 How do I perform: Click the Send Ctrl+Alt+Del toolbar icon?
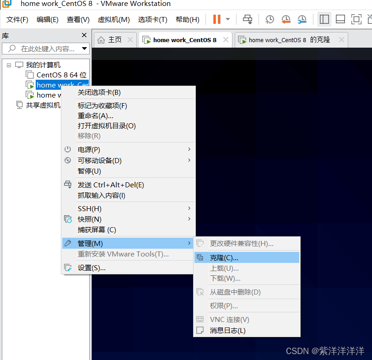pos(248,19)
